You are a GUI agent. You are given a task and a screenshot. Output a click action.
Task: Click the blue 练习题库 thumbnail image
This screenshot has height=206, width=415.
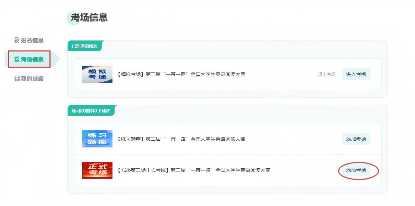click(x=97, y=139)
